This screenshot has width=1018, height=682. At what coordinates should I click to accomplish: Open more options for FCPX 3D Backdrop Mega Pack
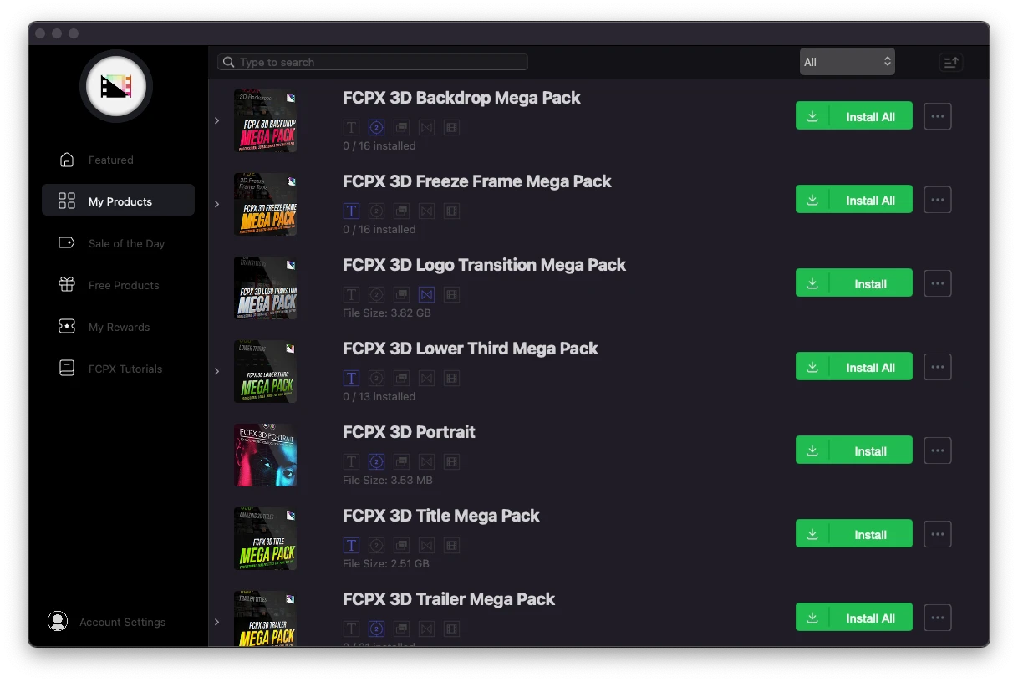pyautogui.click(x=938, y=116)
